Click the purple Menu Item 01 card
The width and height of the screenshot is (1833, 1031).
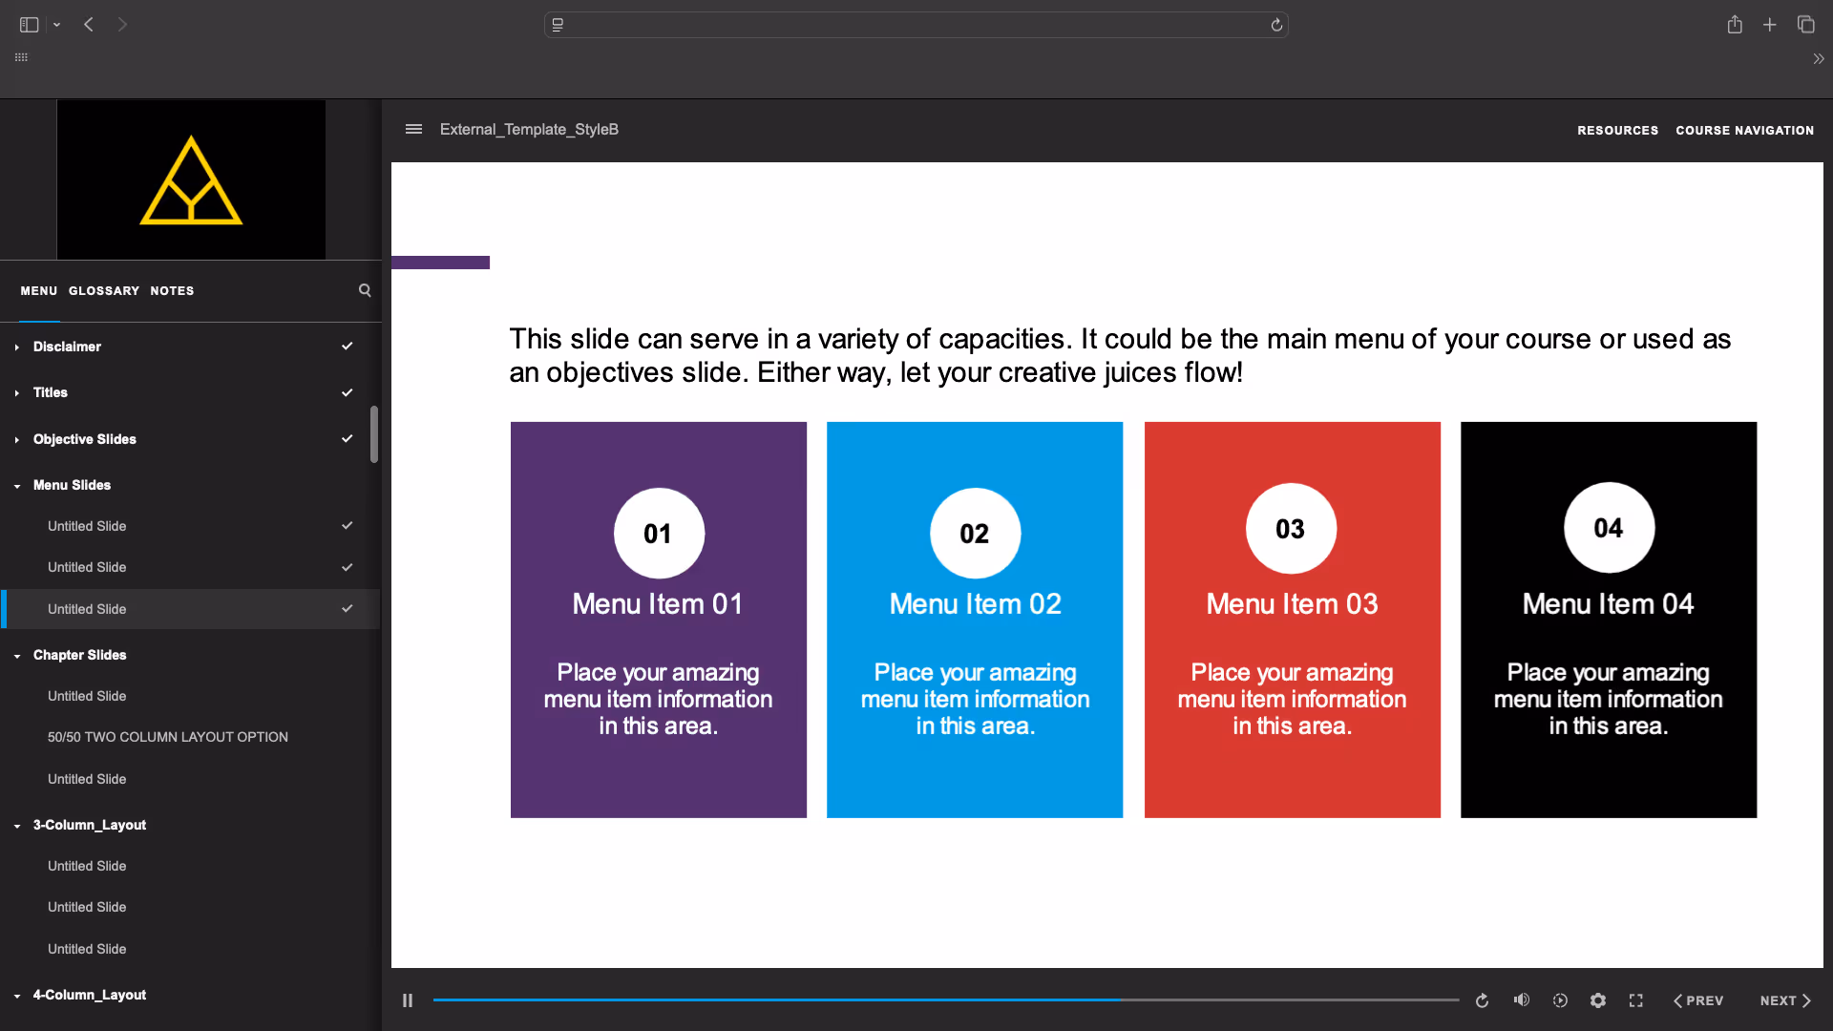click(658, 620)
